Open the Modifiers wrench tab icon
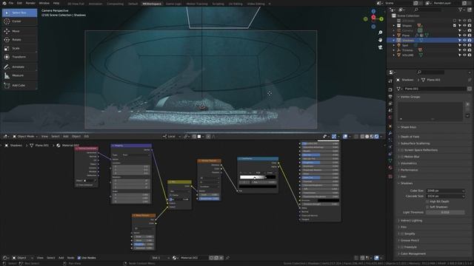 [x=390, y=133]
